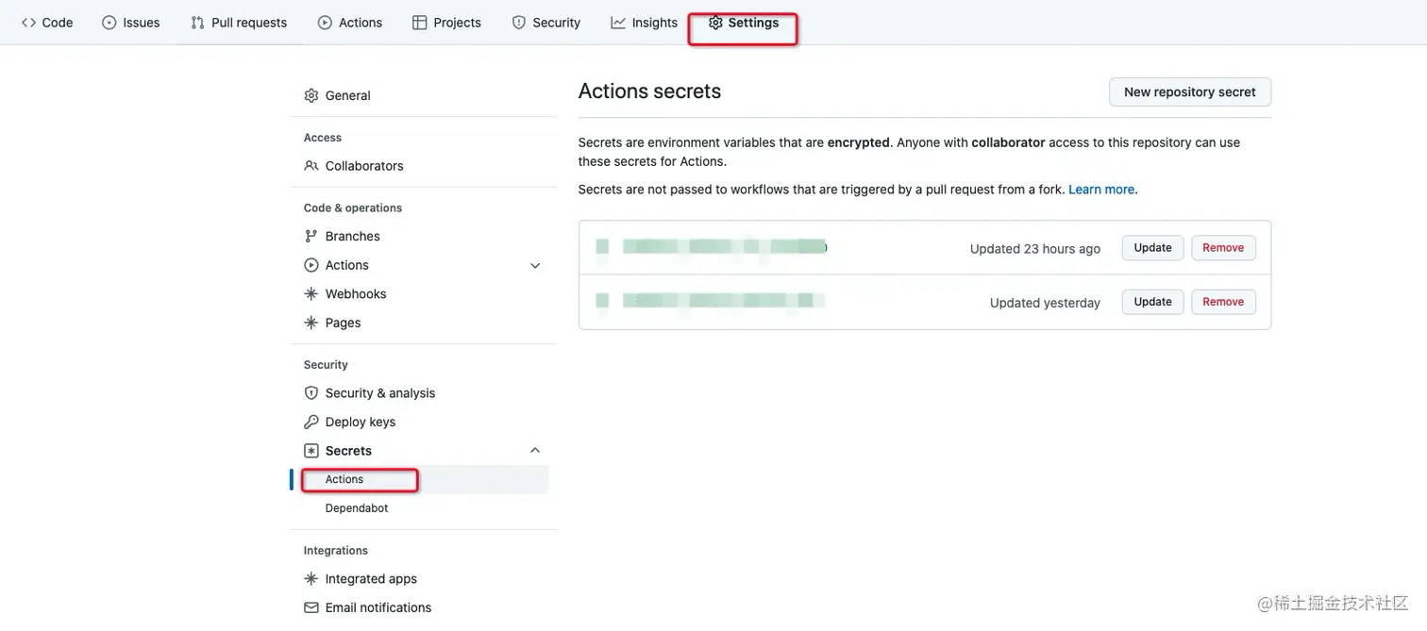Click the Pages icon in sidebar
This screenshot has height=631, width=1427.
(311, 323)
